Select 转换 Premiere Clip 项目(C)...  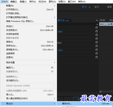coord(28,21)
